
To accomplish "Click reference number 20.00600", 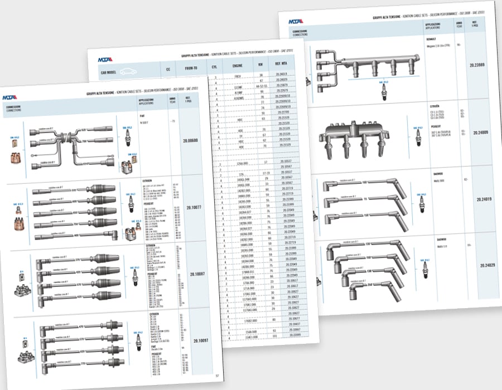I will [190, 140].
